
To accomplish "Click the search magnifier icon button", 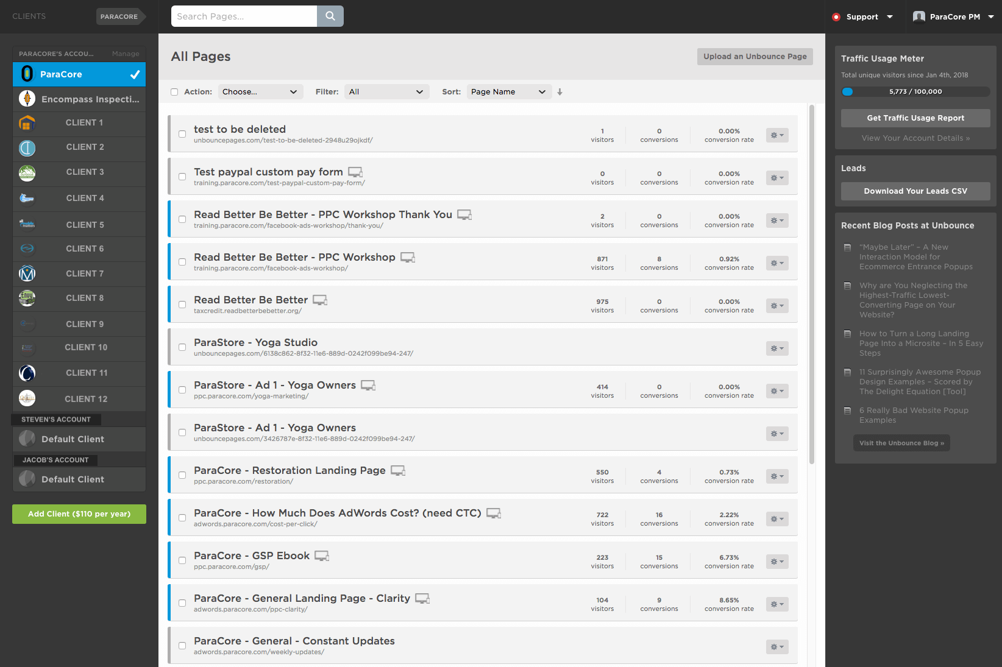I will pyautogui.click(x=330, y=16).
